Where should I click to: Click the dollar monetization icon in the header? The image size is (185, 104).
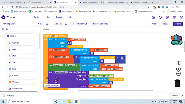174,17
